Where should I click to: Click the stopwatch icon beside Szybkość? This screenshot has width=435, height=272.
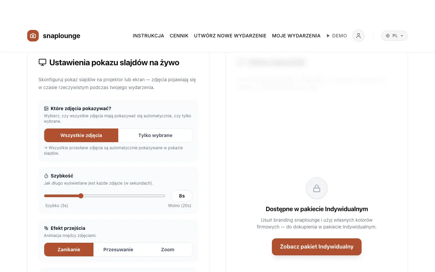tap(46, 176)
